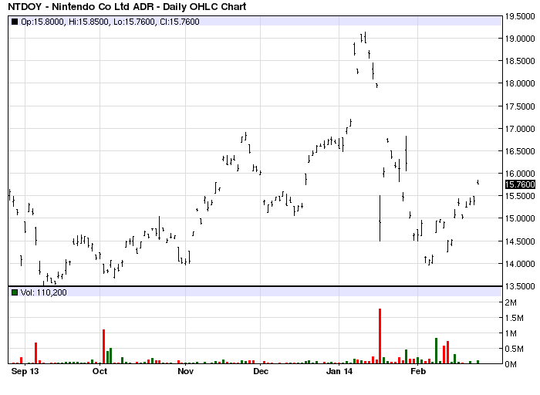This screenshot has width=540, height=395.
Task: Click the 17.5000 price axis label
Action: 520,106
